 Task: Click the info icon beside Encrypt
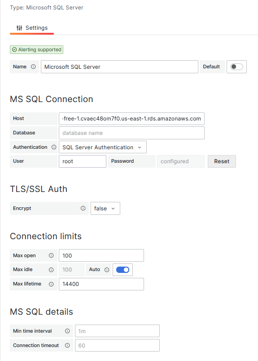click(x=83, y=208)
